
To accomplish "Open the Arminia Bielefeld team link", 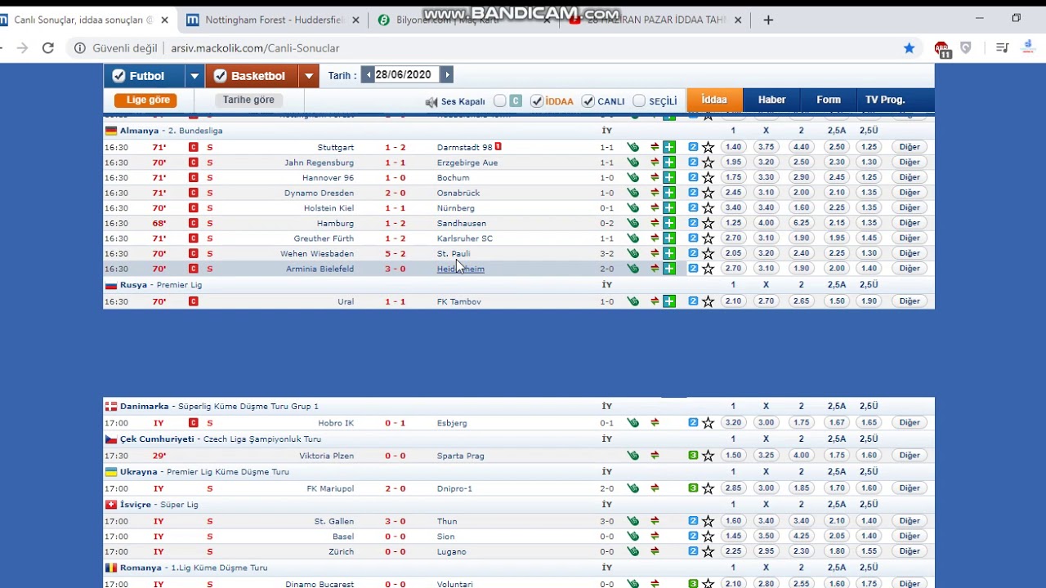I will [x=320, y=269].
